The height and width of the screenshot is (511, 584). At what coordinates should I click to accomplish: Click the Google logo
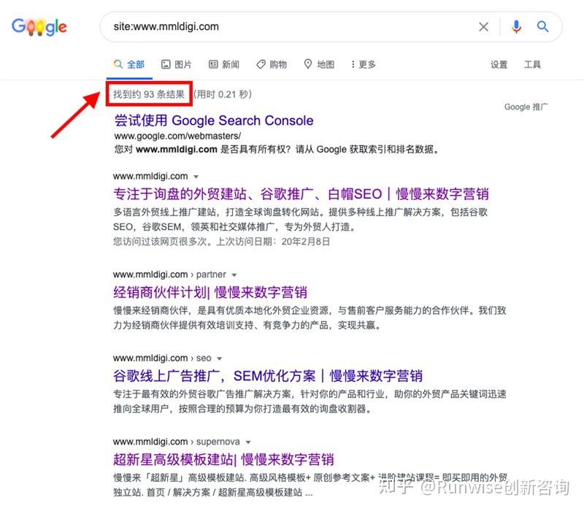[x=39, y=27]
